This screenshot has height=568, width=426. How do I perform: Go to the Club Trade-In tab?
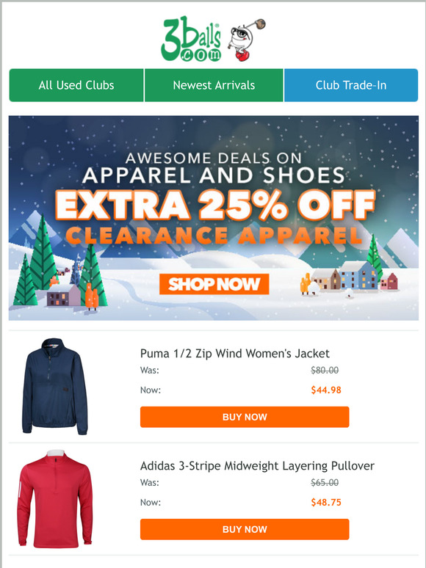(x=351, y=85)
